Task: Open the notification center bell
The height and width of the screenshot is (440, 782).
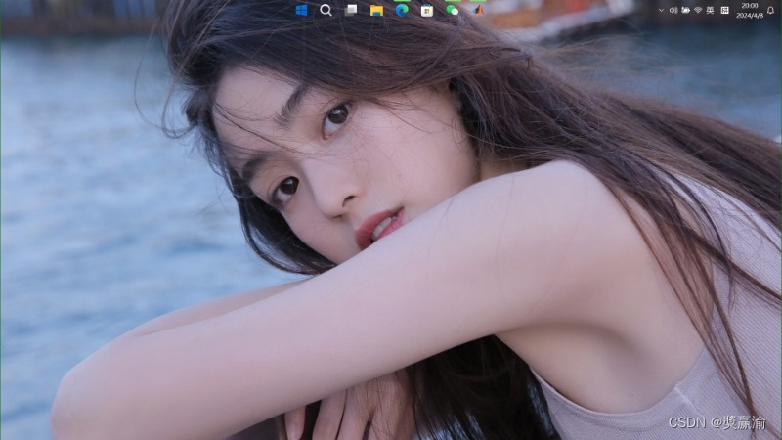Action: [770, 10]
